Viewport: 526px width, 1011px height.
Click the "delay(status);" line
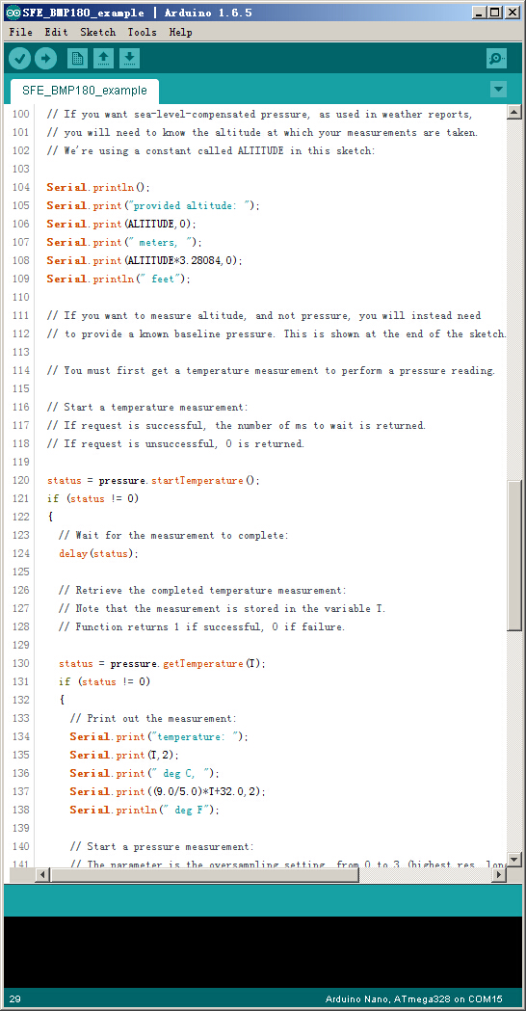click(x=98, y=553)
